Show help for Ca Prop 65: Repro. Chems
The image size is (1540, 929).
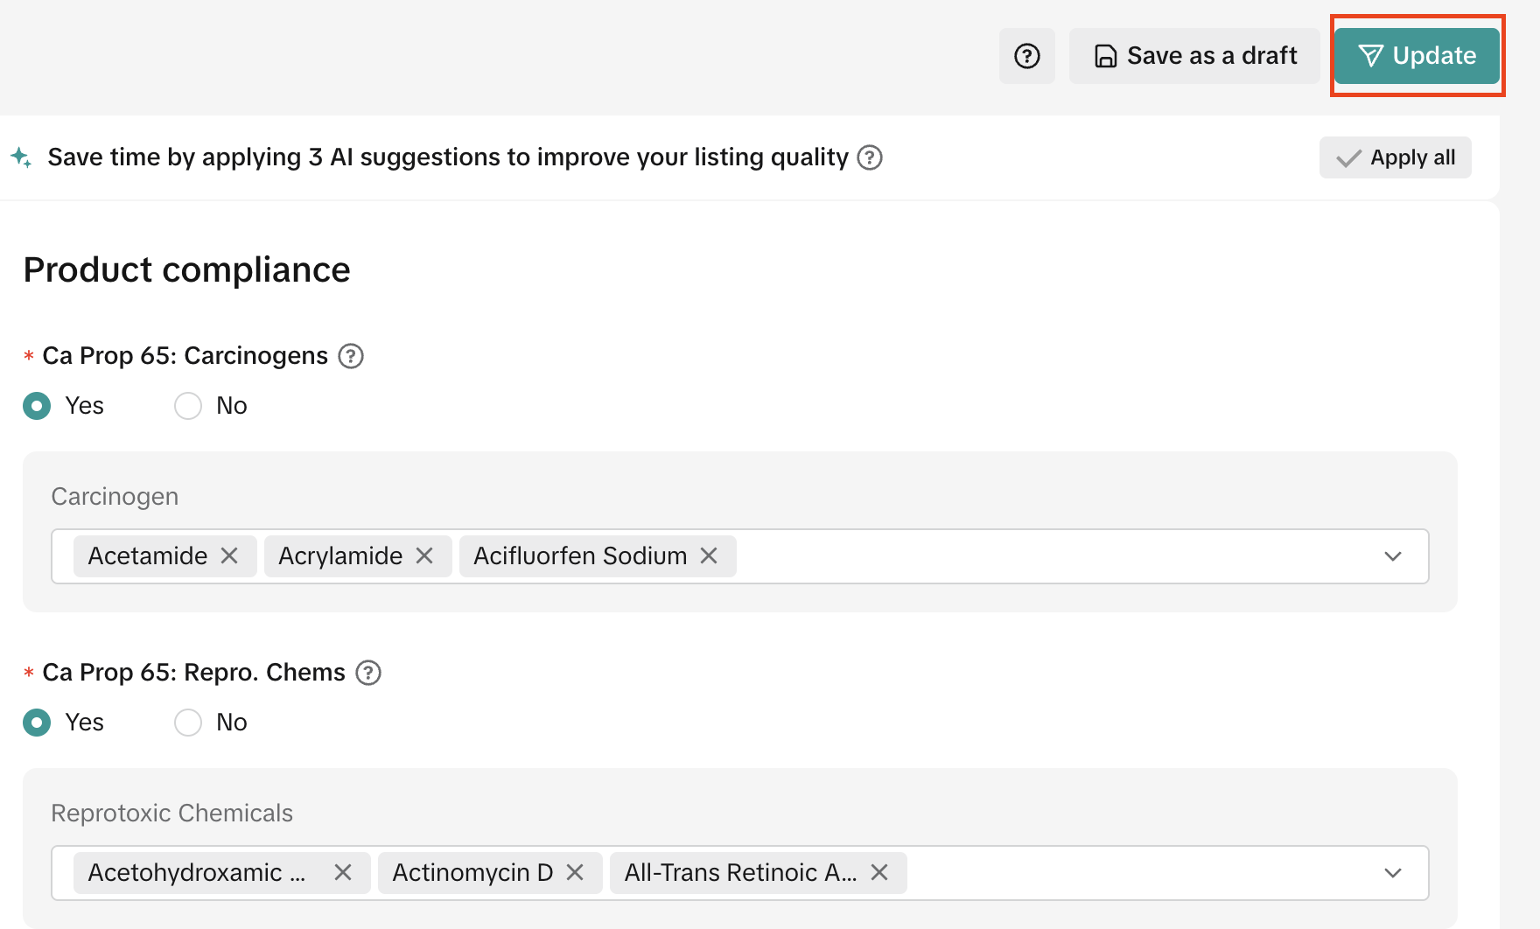[x=368, y=673]
